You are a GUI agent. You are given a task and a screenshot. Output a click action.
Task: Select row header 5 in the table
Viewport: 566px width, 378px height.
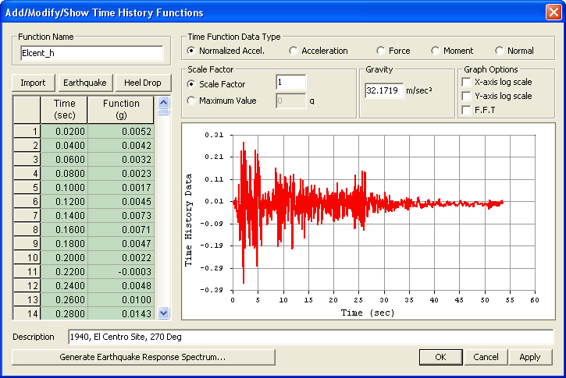pos(27,187)
